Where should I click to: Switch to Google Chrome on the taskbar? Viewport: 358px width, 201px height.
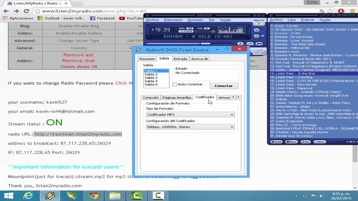[93, 196]
